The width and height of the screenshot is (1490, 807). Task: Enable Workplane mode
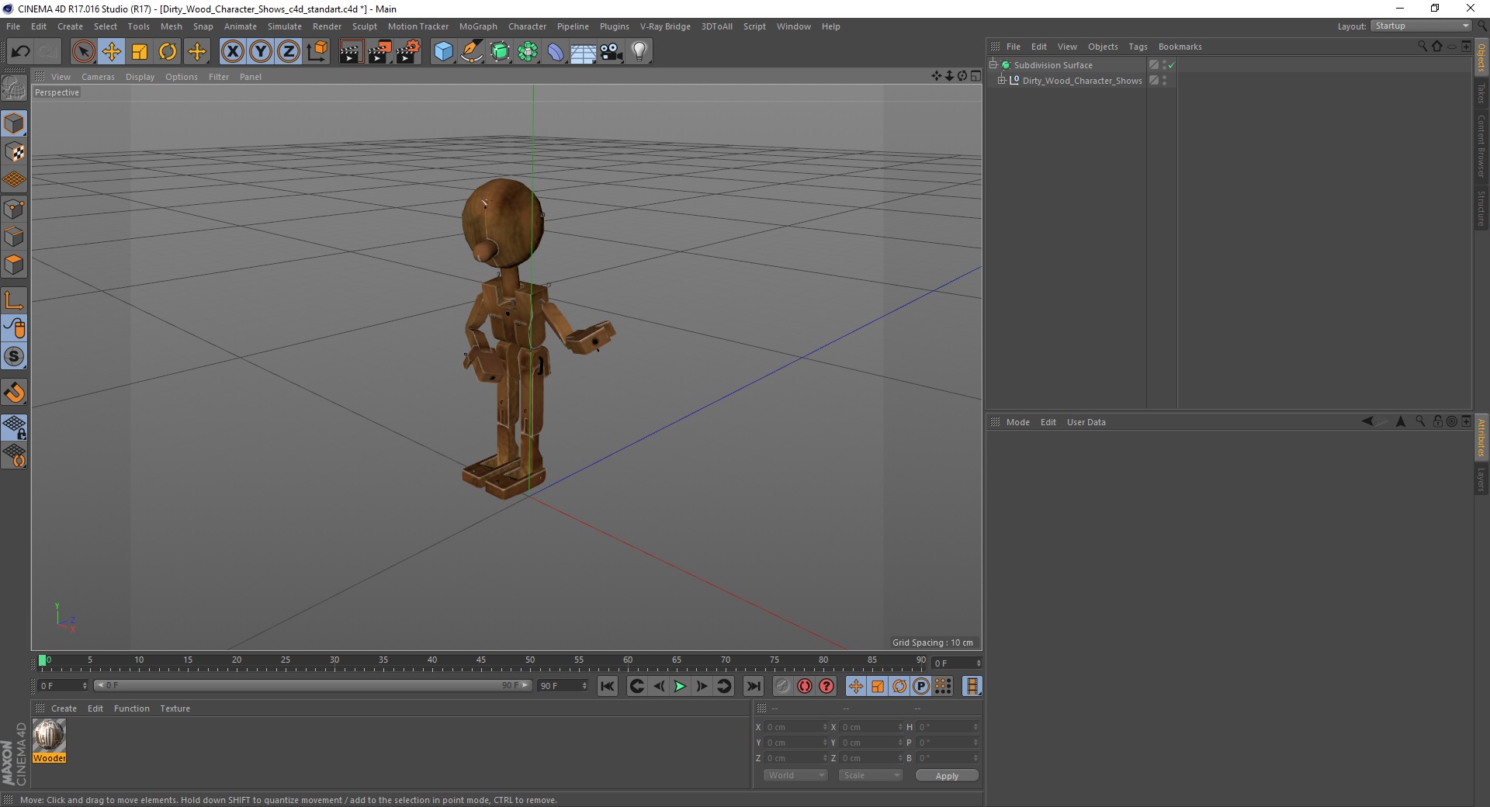pos(14,180)
